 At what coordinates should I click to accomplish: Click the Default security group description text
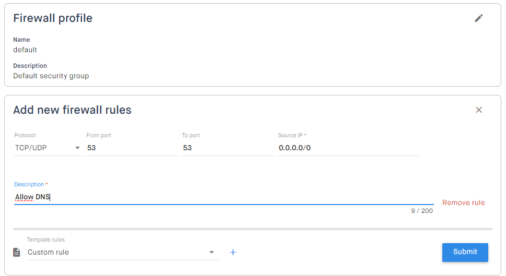click(51, 76)
